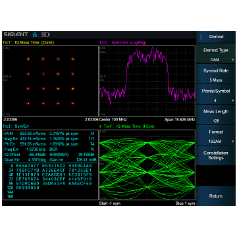The height and width of the screenshot is (237, 237).
Task: Open Constellation Settings
Action: click(216, 155)
